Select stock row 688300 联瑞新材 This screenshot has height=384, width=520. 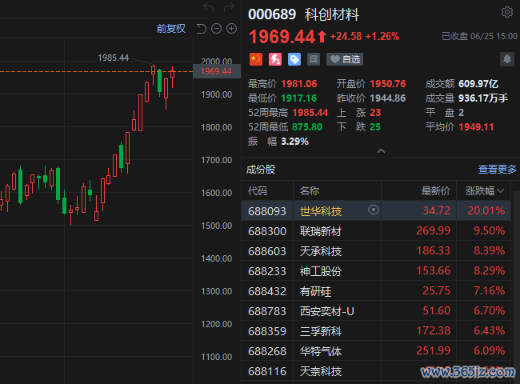coord(376,230)
